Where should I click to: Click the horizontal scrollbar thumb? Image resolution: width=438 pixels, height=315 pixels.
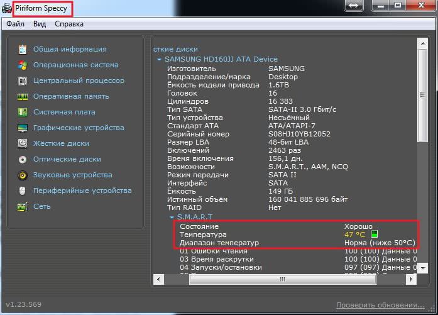coord(283,279)
